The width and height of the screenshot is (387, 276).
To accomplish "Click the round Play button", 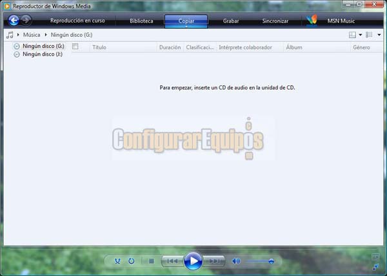I will coord(193,261).
